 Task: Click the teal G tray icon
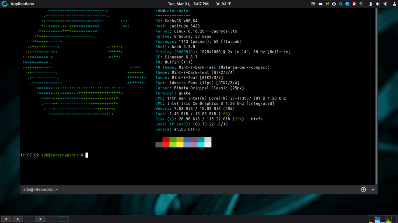tap(340, 3)
